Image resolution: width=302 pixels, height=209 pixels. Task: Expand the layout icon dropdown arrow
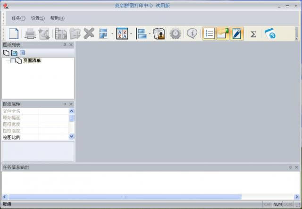click(112, 34)
